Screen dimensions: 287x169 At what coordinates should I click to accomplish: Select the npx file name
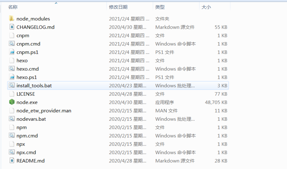pyautogui.click(x=21, y=144)
